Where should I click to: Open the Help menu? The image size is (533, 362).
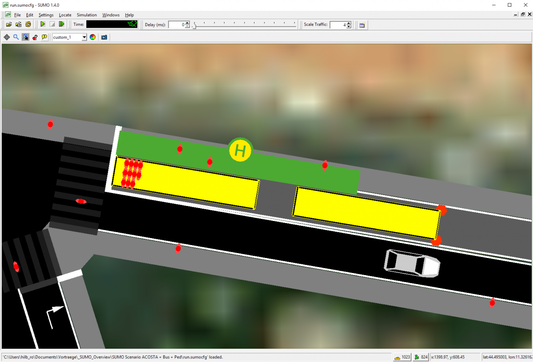coord(130,15)
